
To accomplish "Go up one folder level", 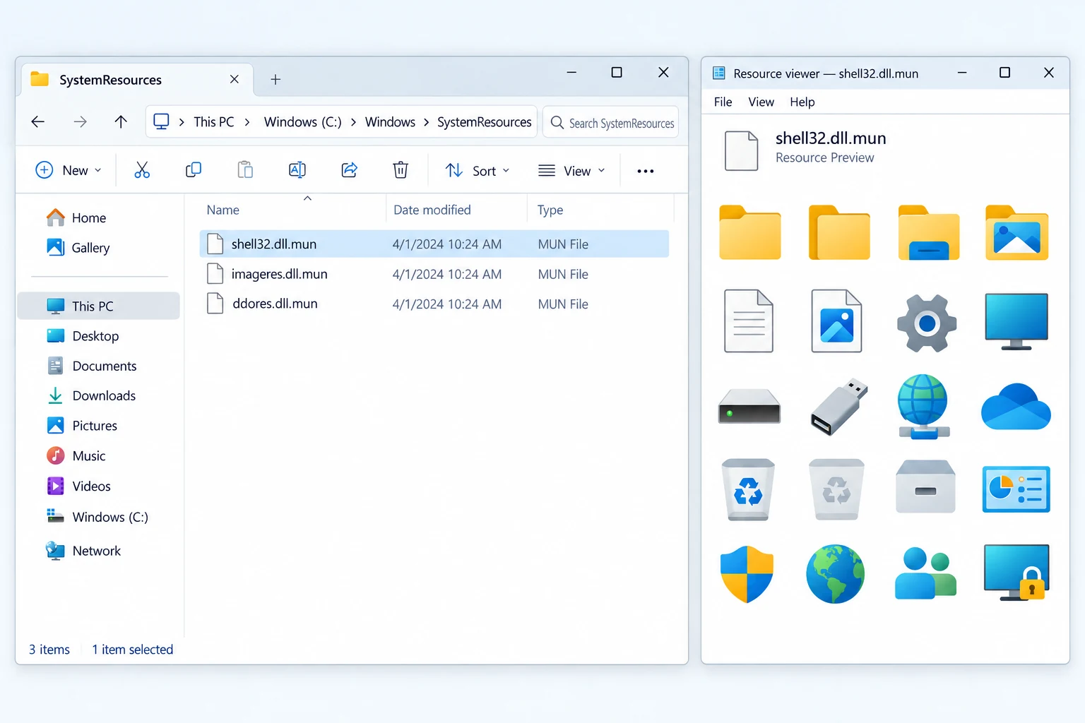I will pos(121,122).
